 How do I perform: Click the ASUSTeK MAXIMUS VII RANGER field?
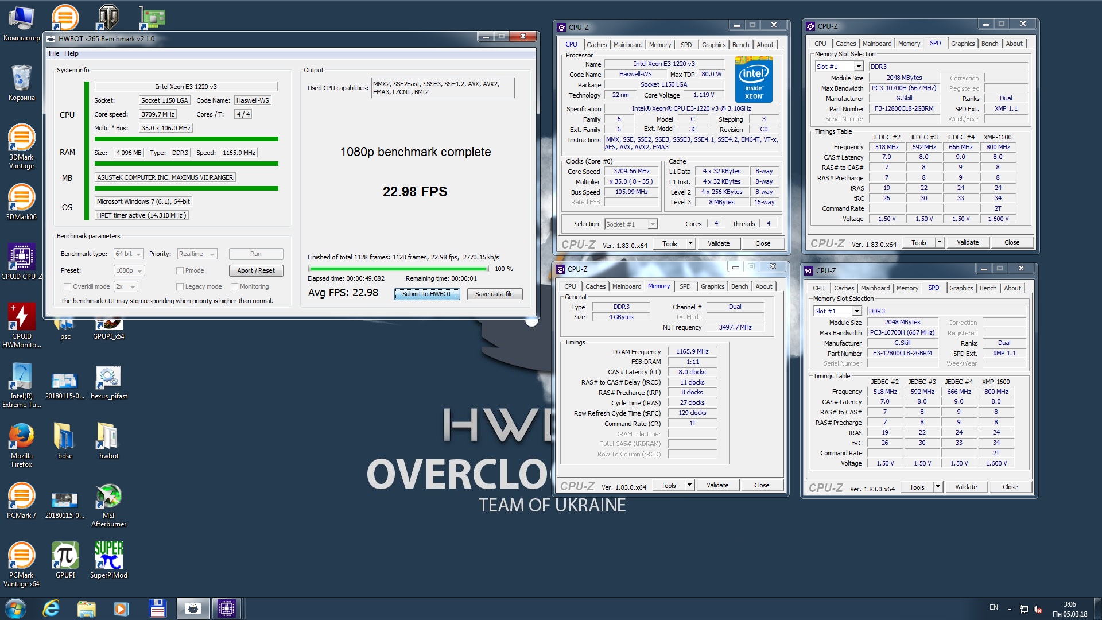click(x=165, y=178)
